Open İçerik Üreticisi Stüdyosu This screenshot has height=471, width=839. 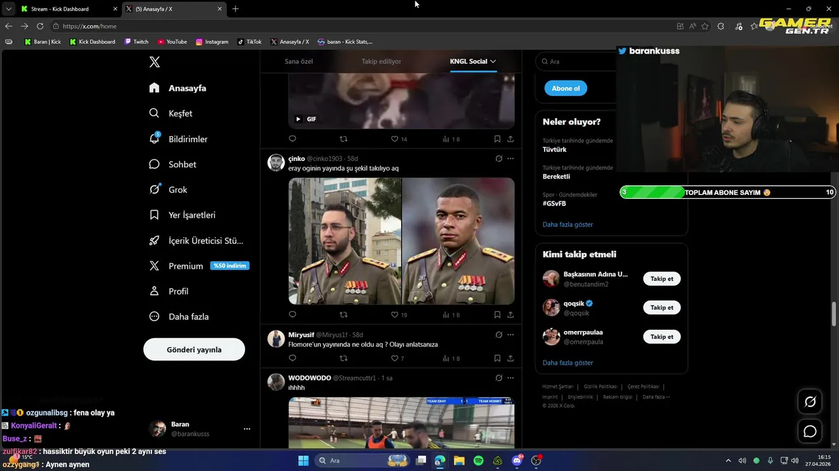(x=196, y=240)
